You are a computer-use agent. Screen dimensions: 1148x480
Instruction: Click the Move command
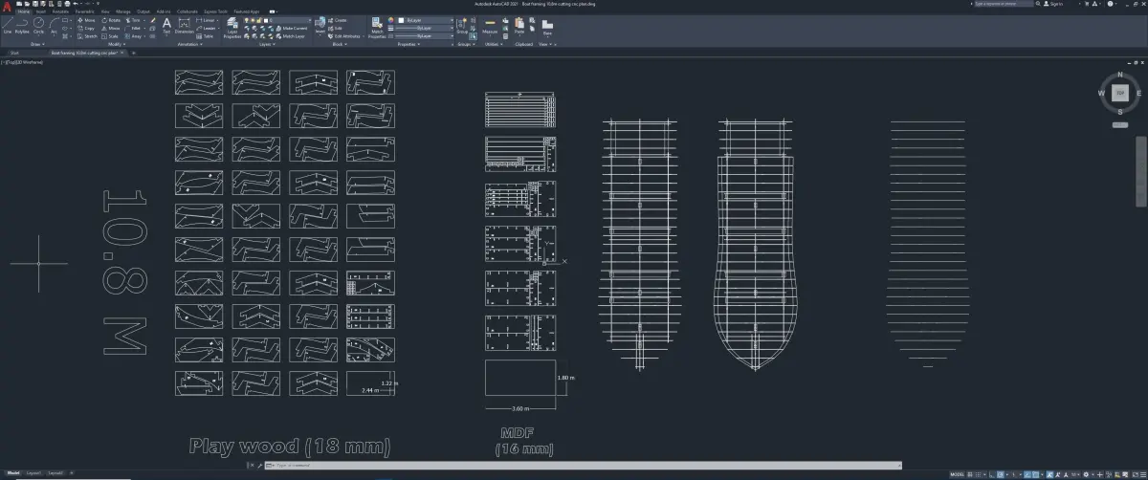coord(85,20)
